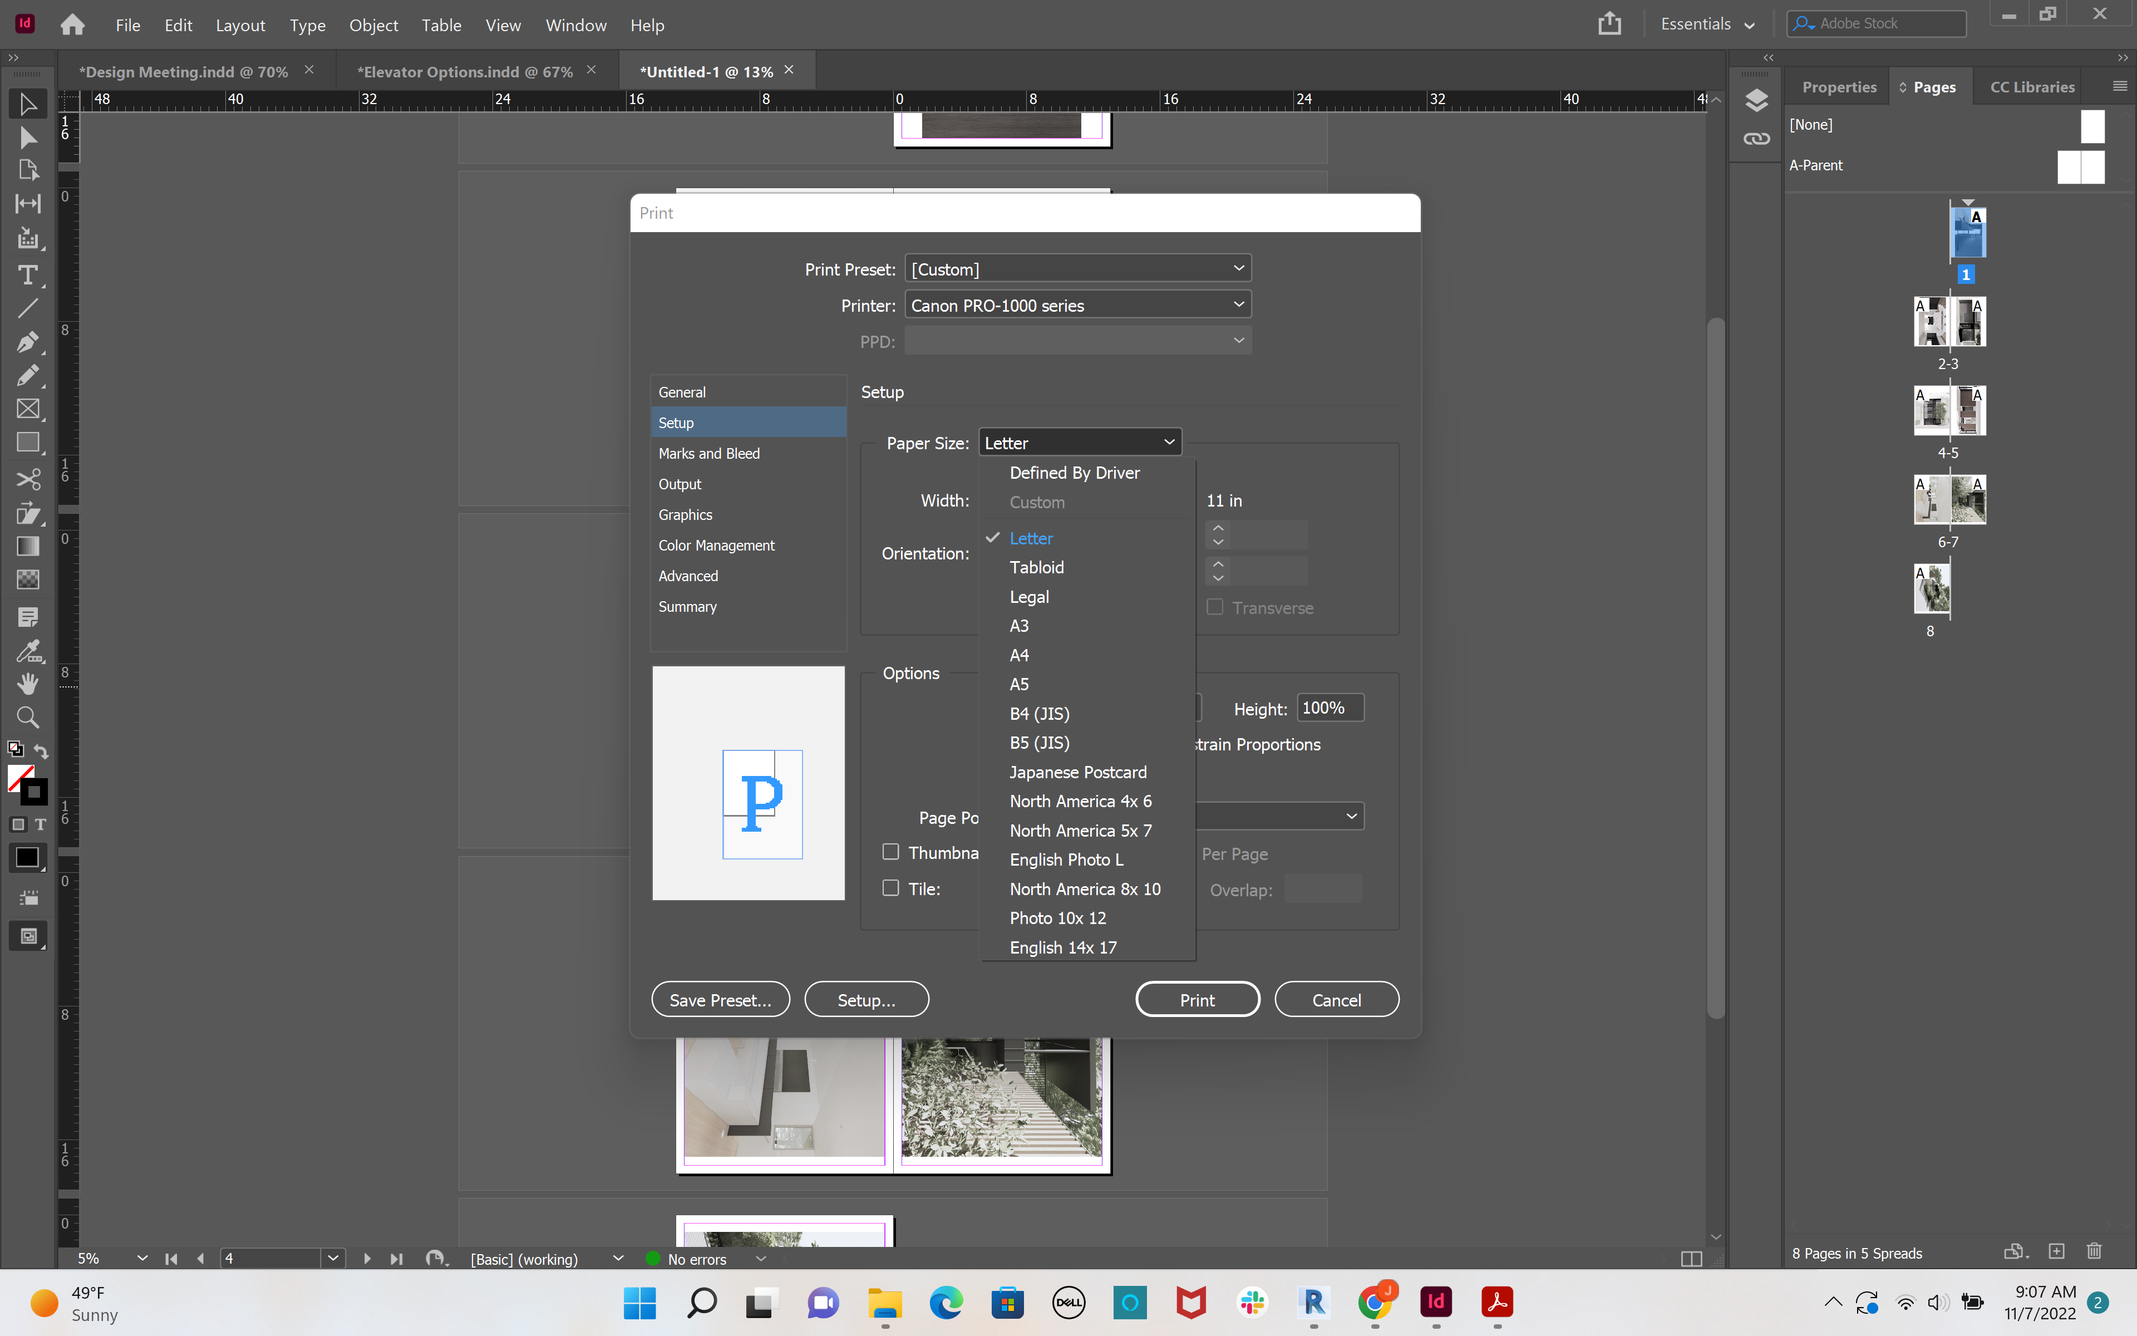Pick the Eyedropper tool
The width and height of the screenshot is (2137, 1336).
(28, 652)
